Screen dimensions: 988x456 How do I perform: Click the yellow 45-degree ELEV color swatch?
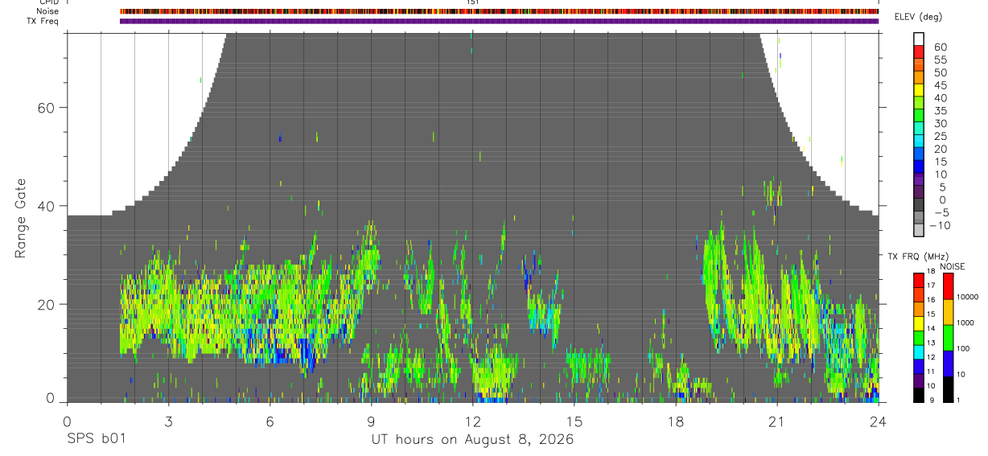click(x=919, y=90)
